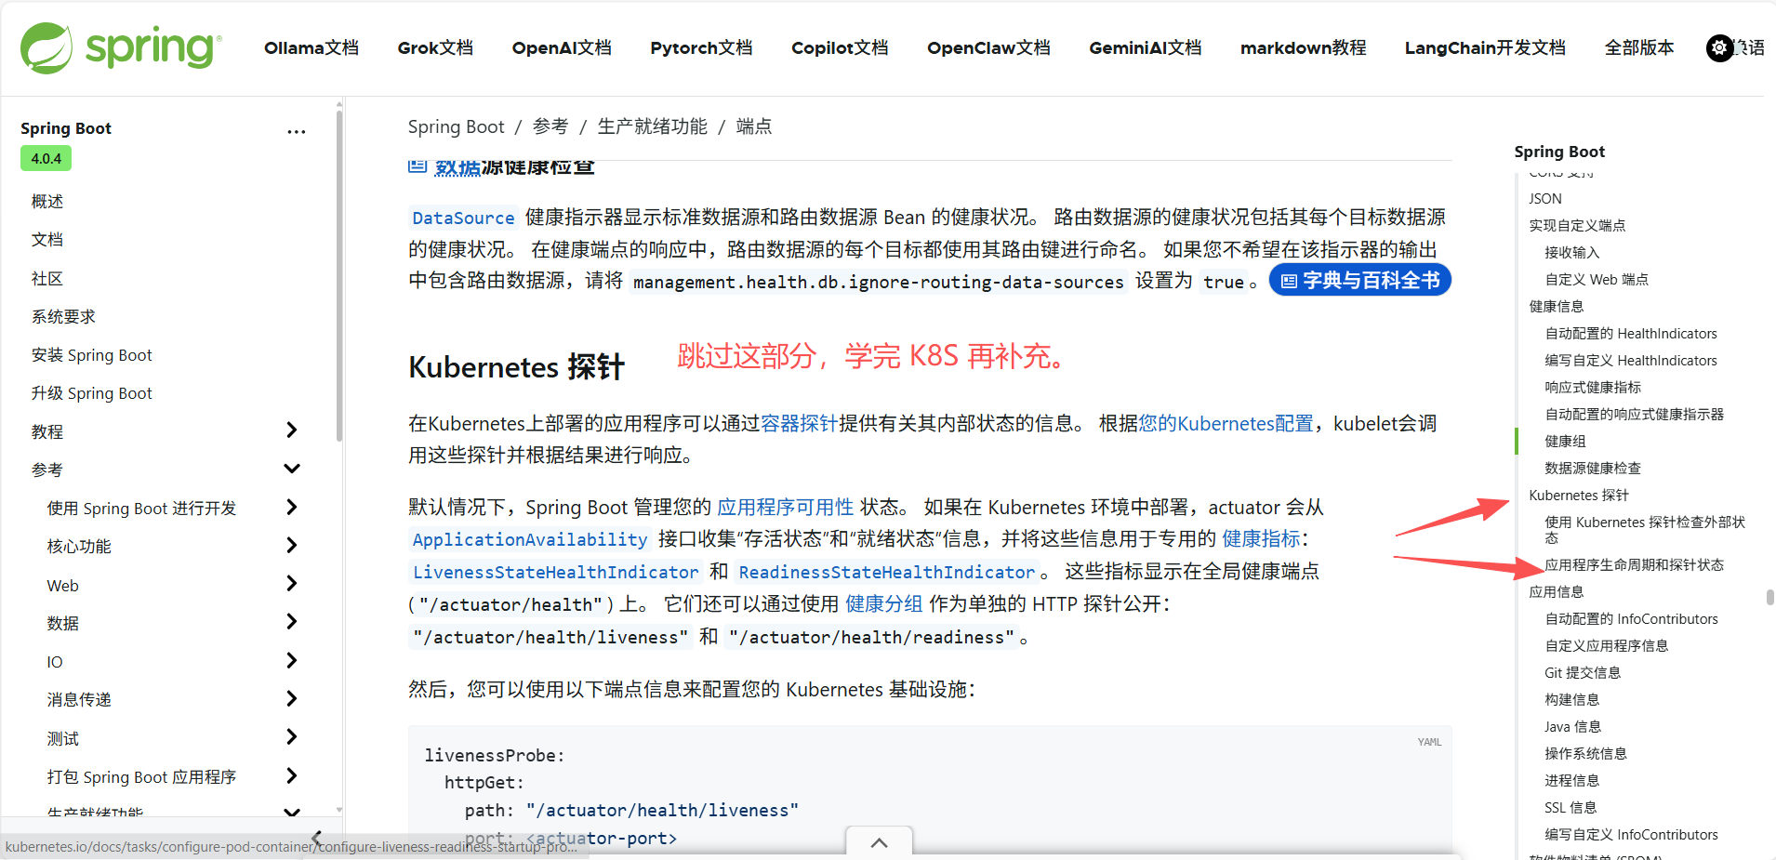
Task: Open the OpenClaw文档 menu item
Action: tap(988, 47)
